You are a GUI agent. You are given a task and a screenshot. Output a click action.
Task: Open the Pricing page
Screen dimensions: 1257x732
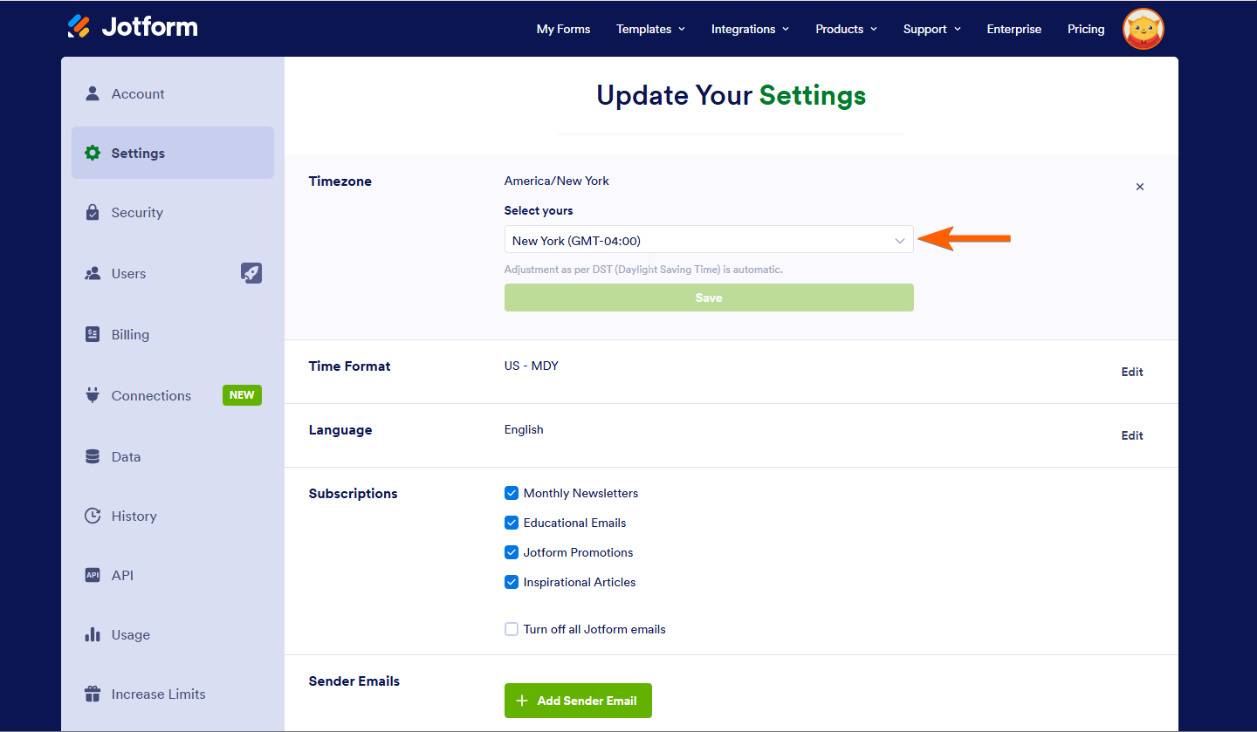coord(1086,29)
